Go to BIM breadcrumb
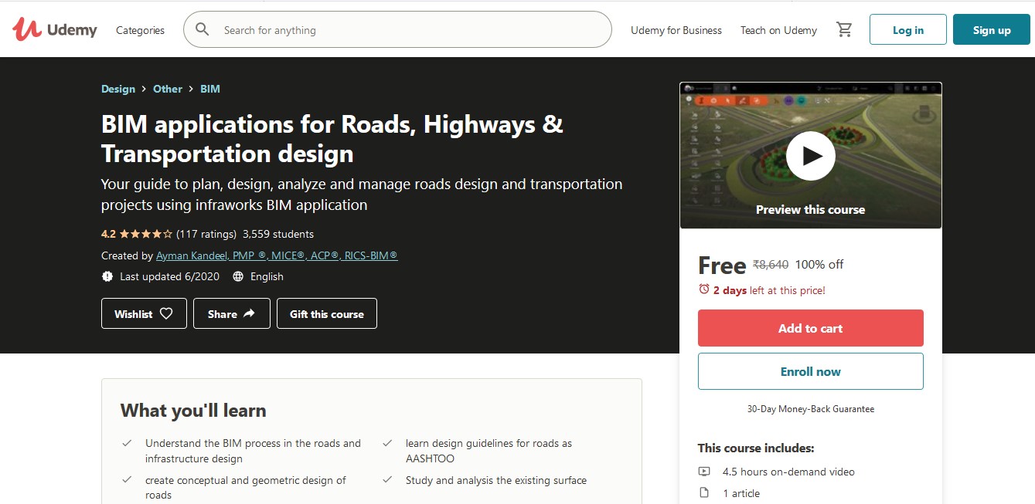This screenshot has height=504, width=1035. coord(210,89)
